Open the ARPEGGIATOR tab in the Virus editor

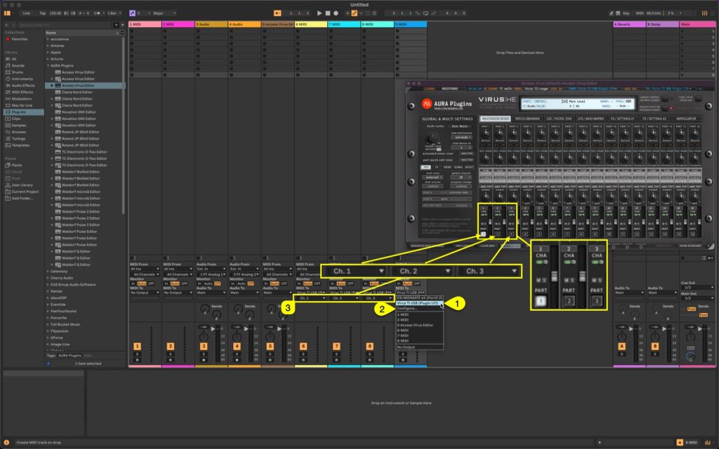tap(685, 119)
